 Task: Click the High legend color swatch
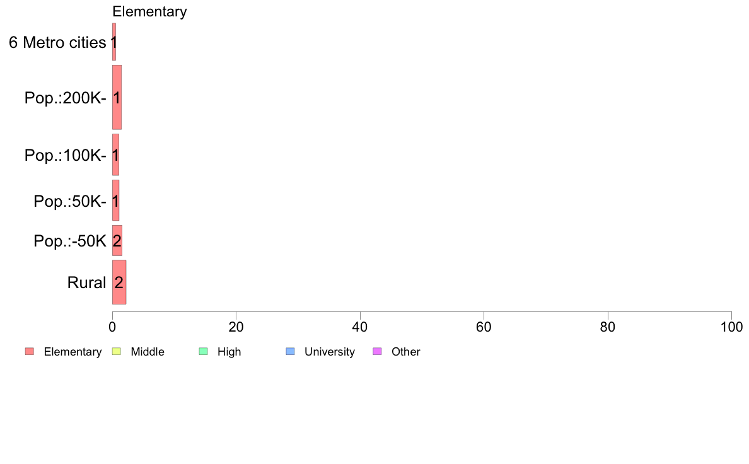tap(203, 352)
